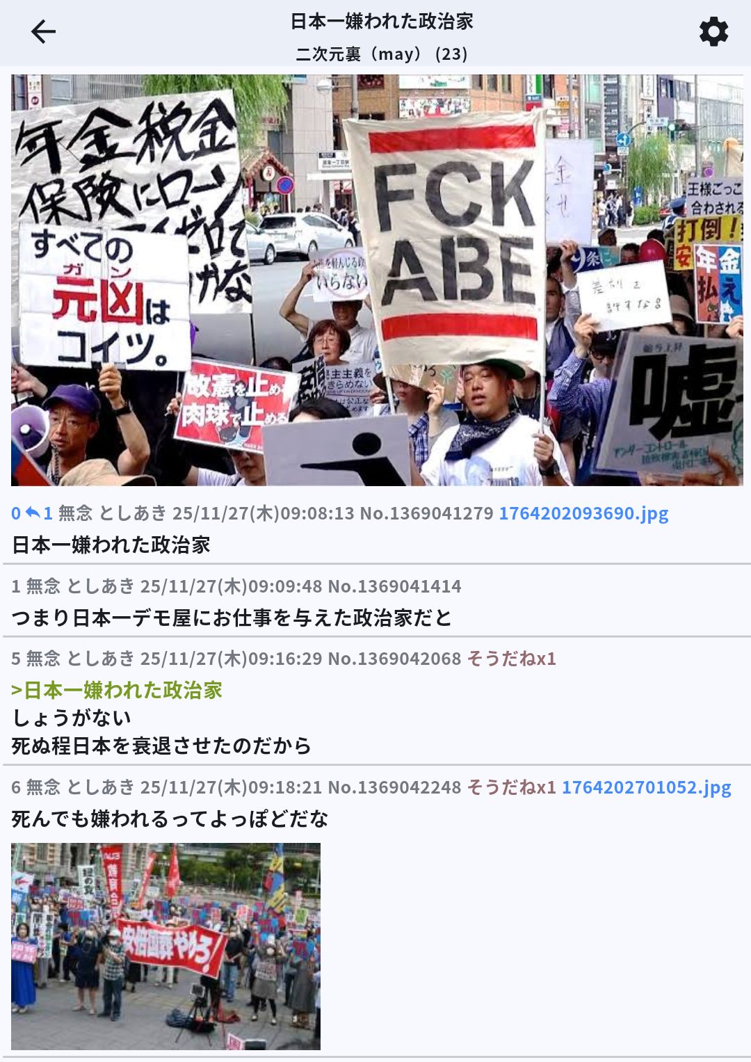The image size is (751, 1062).
Task: Tap the index 0 of opening post
Action: click(16, 513)
